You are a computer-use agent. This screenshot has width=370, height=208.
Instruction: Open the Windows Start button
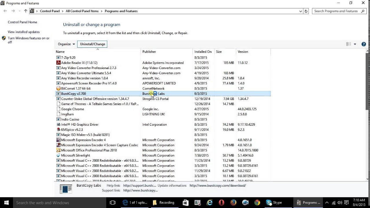tap(6, 203)
